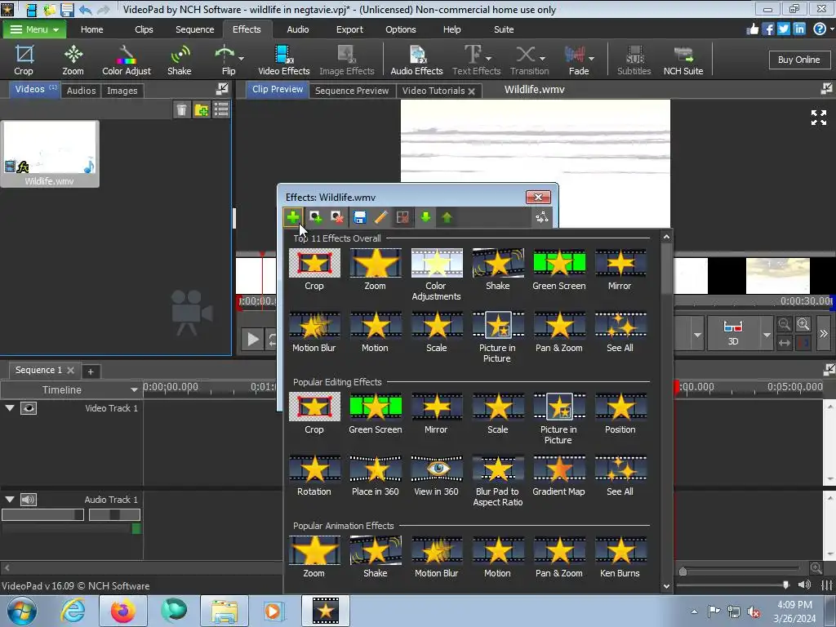Open the Menu dropdown button
Image resolution: width=836 pixels, height=627 pixels.
[34, 29]
